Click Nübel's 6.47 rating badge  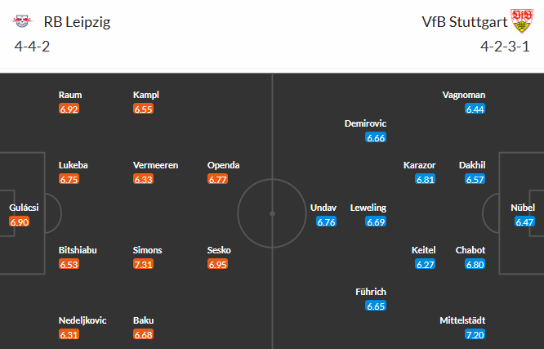(524, 221)
